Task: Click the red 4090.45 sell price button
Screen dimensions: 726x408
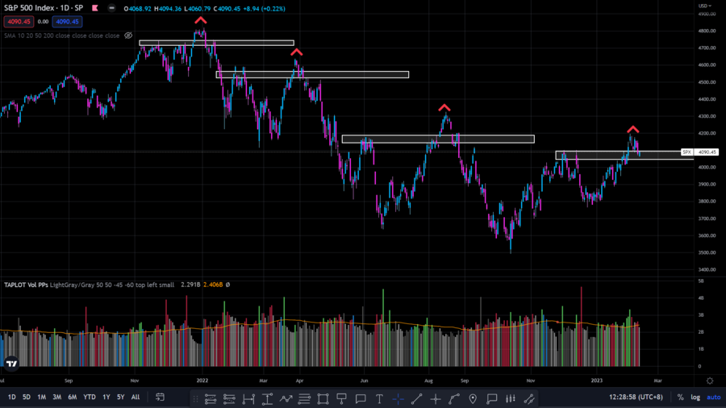Action: click(x=19, y=22)
